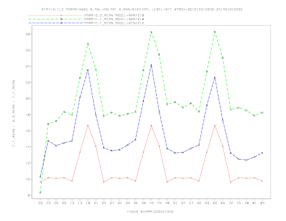The height and width of the screenshot is (221, 286).
Task: Click the blue triangle marker at hour 78
Action: click(246, 160)
